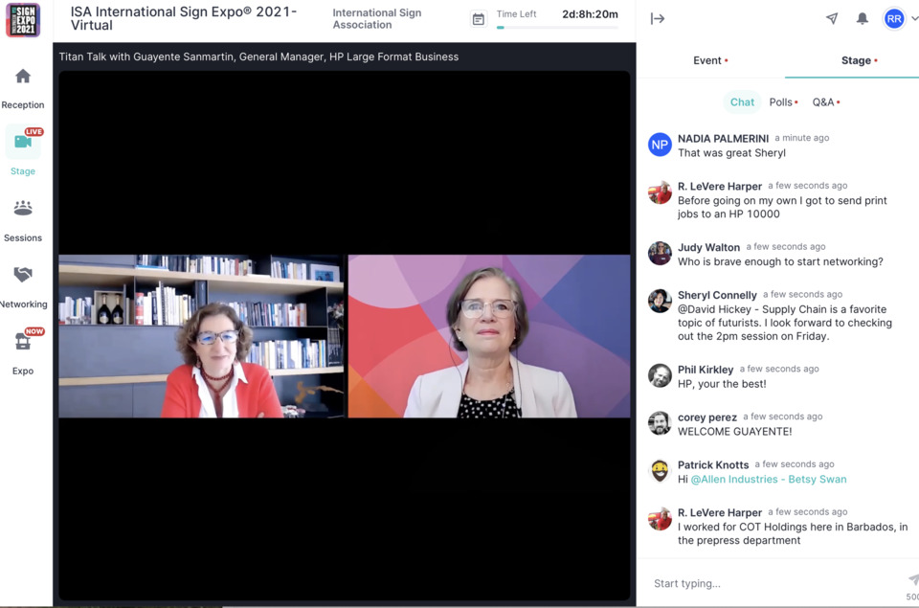
Task: Select the Chat pill button
Action: [x=742, y=102]
